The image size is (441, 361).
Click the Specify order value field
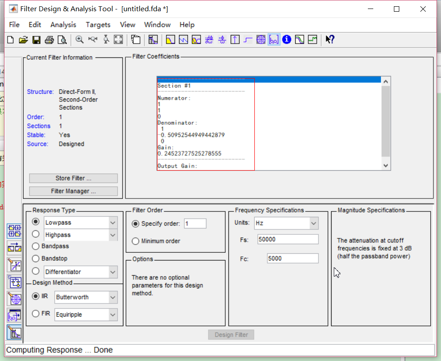(x=195, y=224)
